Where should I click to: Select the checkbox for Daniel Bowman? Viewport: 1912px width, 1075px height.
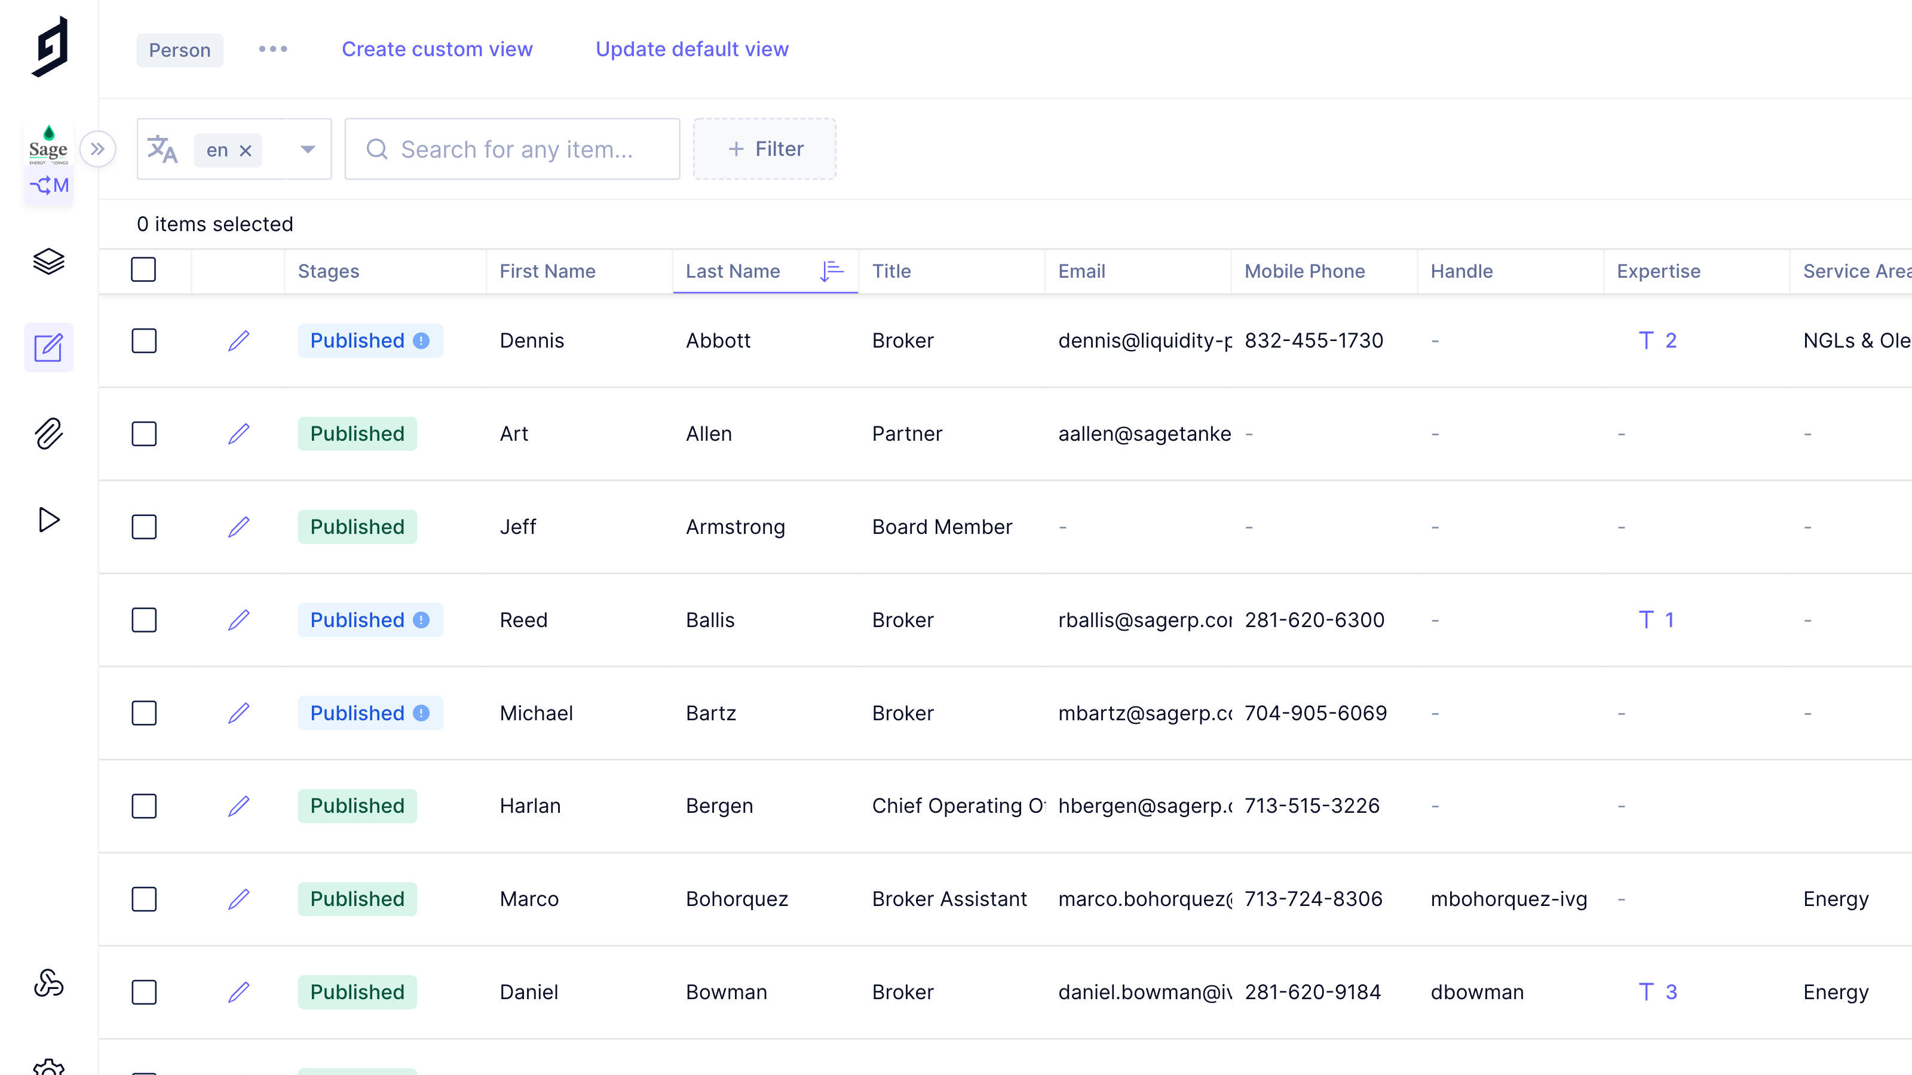pos(144,992)
